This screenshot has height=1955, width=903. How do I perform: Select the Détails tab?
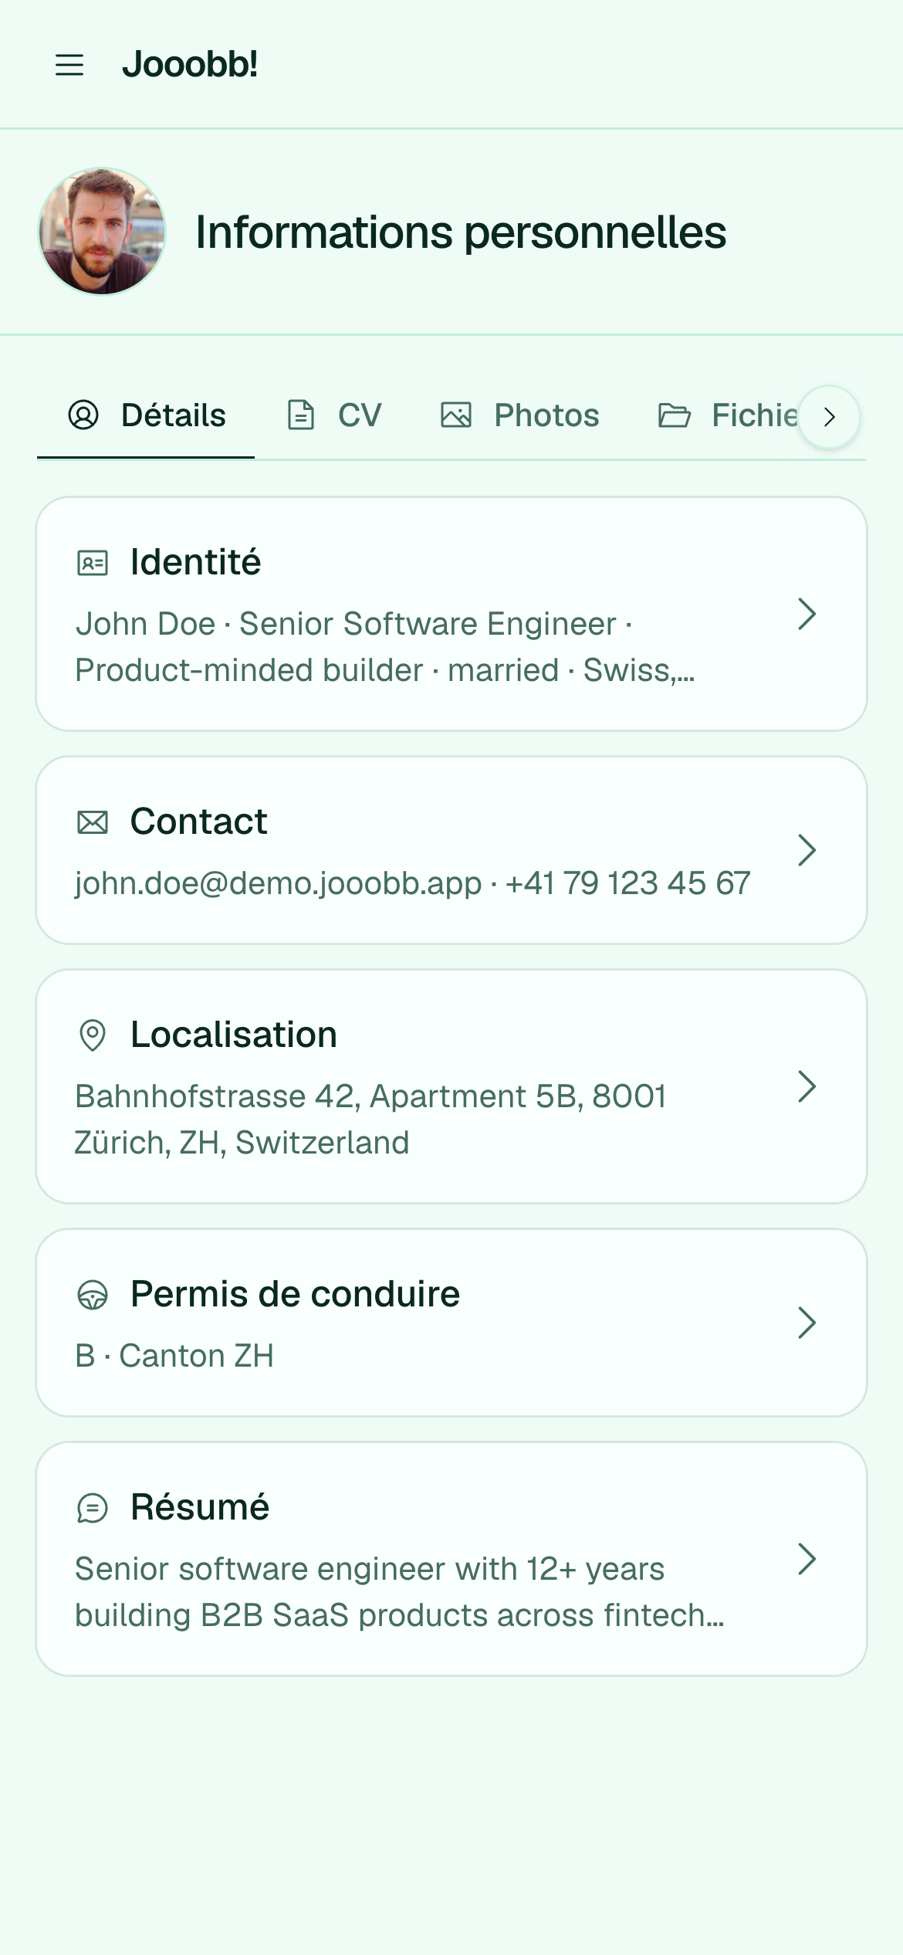tap(146, 415)
